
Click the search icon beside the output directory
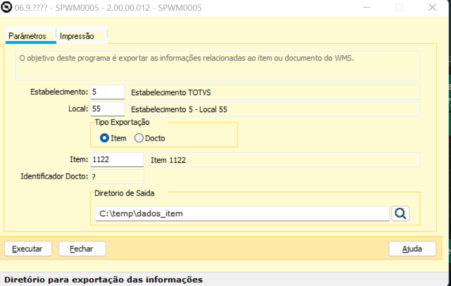click(x=400, y=214)
